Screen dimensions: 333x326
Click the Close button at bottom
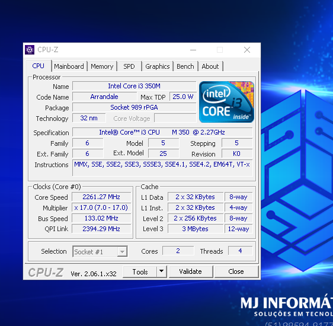point(236,271)
